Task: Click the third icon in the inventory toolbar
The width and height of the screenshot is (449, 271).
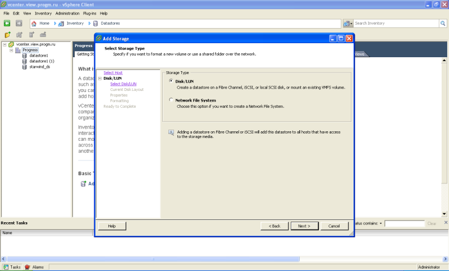Action: (x=31, y=35)
